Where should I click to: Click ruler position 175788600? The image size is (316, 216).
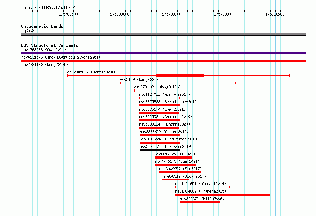pos(120,14)
